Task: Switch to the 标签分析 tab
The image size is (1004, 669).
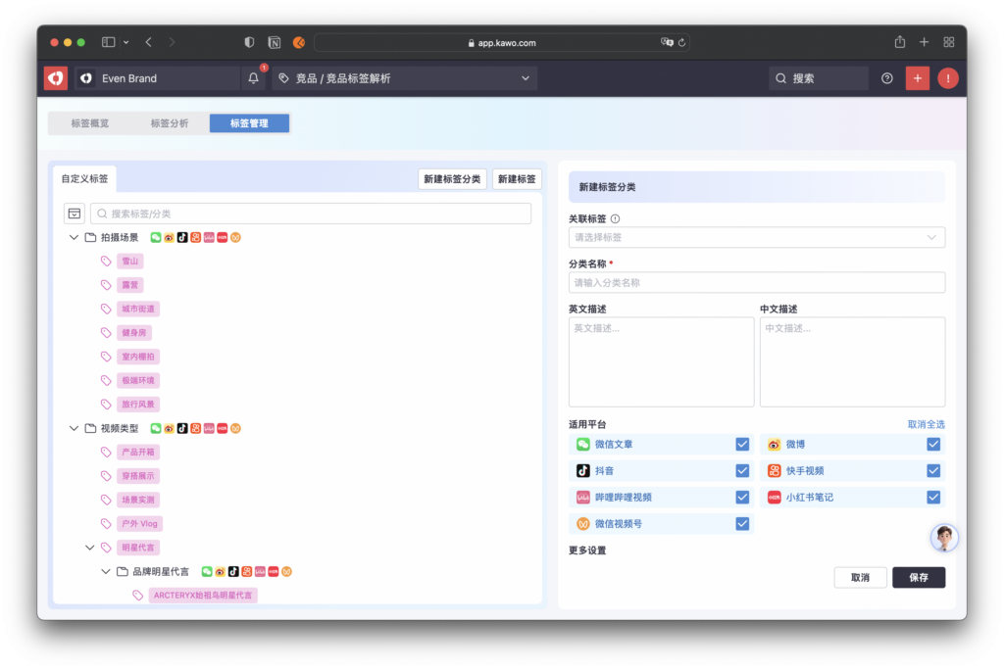Action: pos(170,123)
